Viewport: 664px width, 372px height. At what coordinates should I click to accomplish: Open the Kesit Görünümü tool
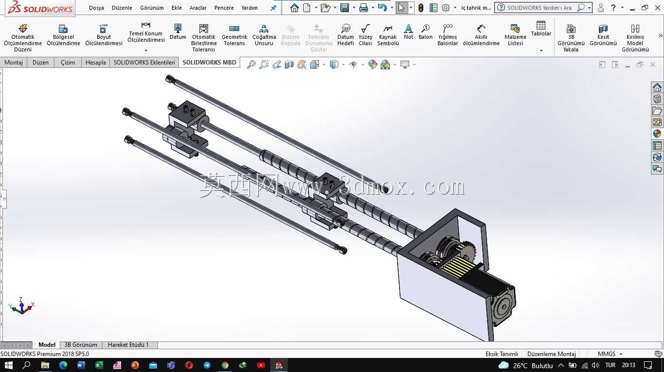tap(603, 34)
